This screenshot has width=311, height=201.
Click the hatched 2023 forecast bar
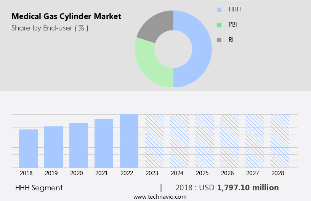pyautogui.click(x=154, y=141)
